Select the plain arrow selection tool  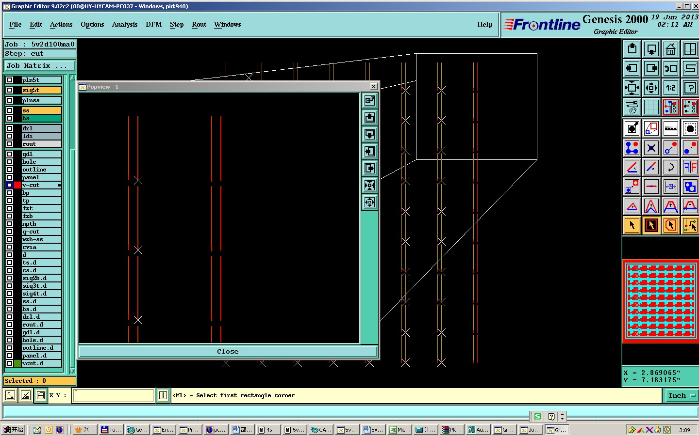[632, 225]
